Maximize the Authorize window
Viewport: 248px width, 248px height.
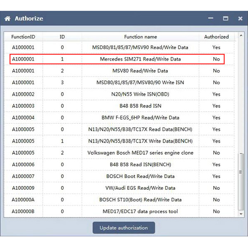225,18
